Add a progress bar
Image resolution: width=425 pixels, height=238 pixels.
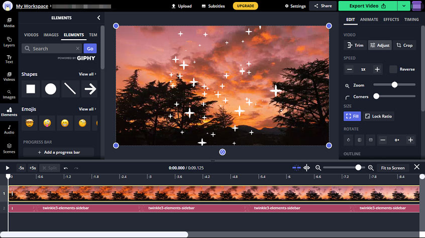(59, 152)
